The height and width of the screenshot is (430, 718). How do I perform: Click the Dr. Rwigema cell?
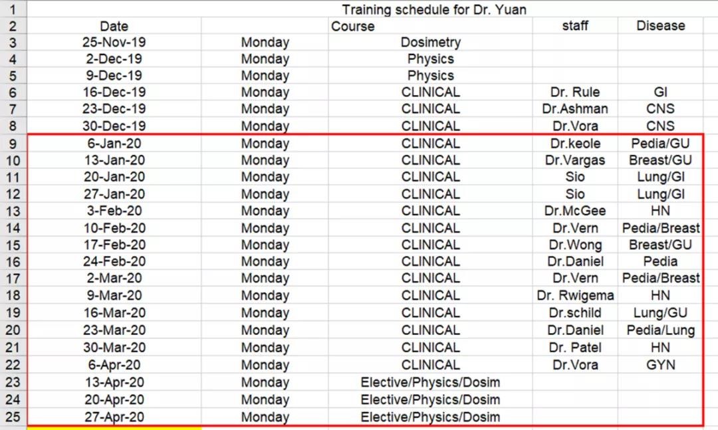575,295
